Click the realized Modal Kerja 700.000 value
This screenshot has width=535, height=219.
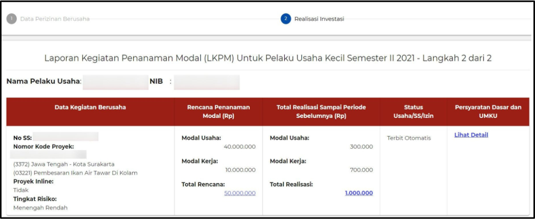362,170
